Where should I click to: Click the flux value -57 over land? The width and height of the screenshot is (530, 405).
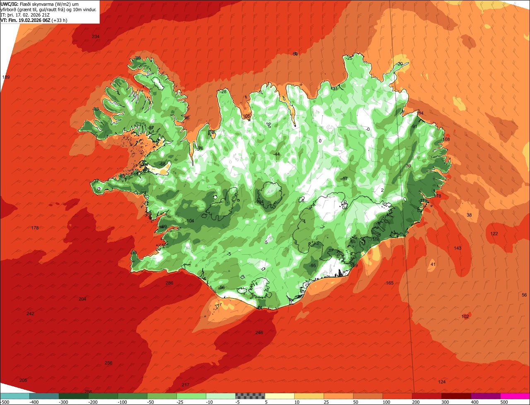pos(344,178)
